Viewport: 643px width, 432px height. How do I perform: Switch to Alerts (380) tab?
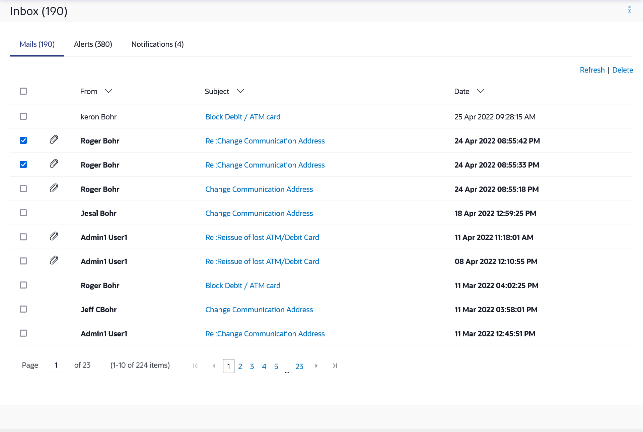(93, 44)
